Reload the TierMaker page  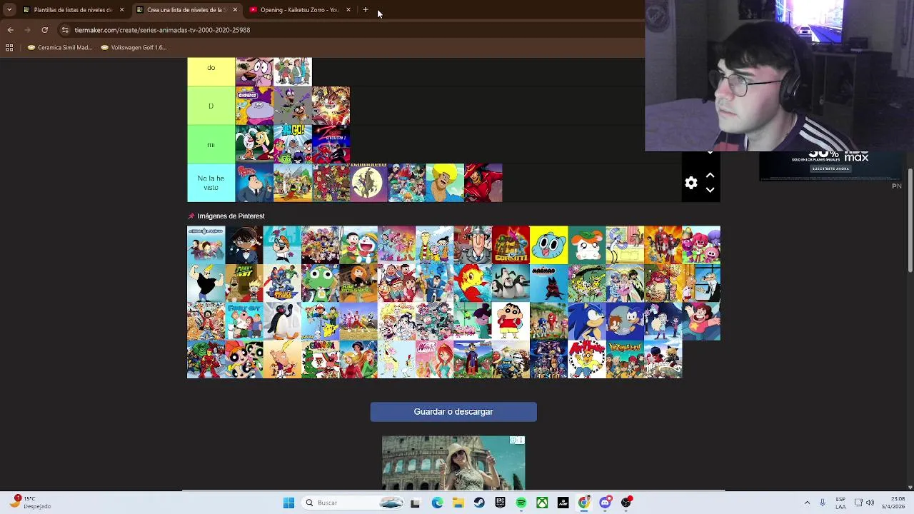(44, 30)
